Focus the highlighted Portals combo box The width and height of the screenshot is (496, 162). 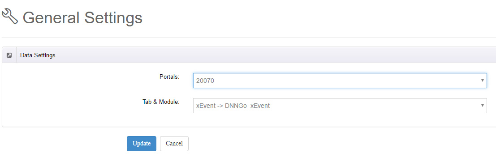pos(340,81)
